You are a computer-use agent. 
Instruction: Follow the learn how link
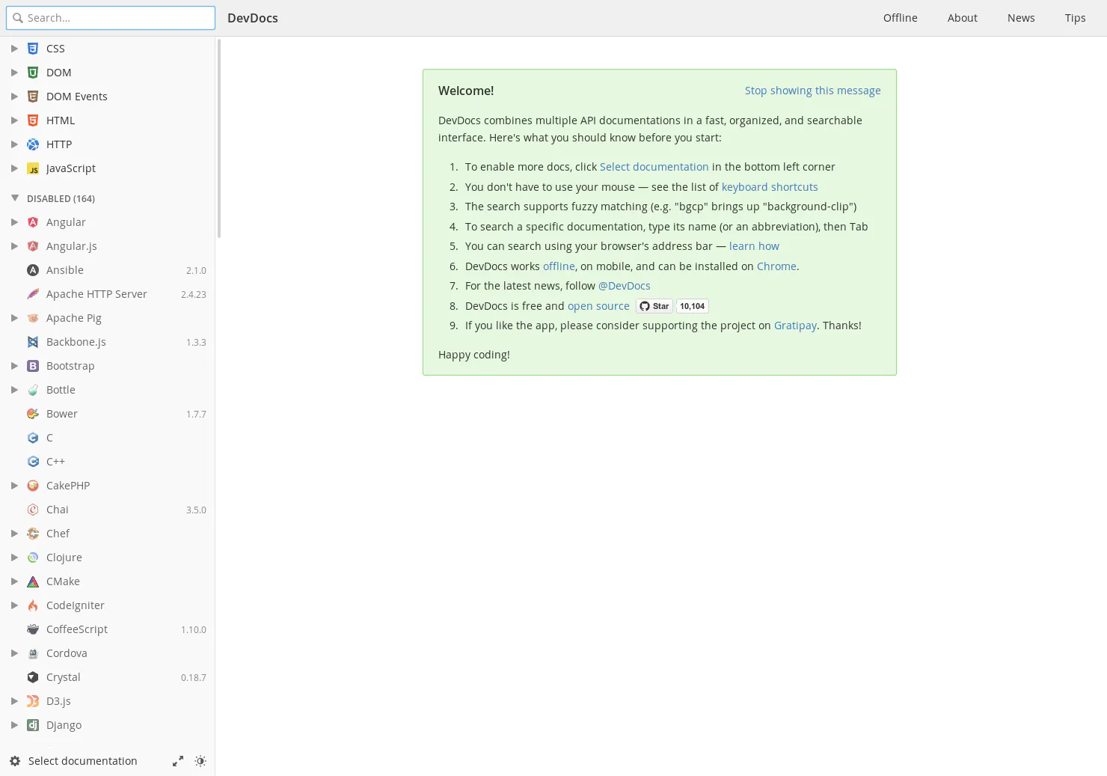tap(754, 246)
